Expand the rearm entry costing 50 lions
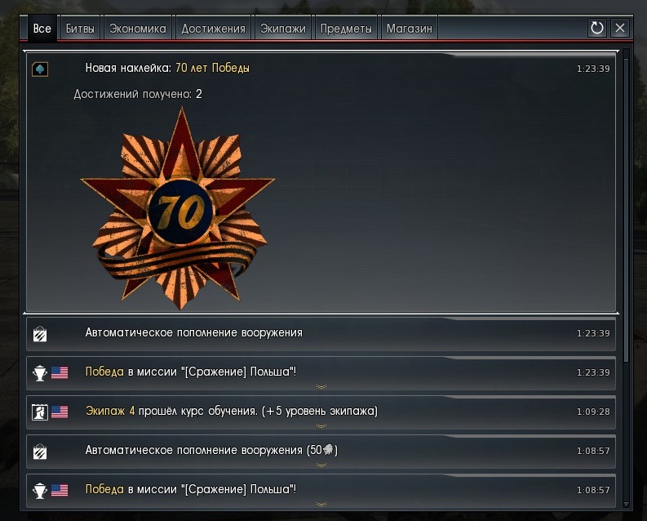The width and height of the screenshot is (647, 521). click(x=321, y=465)
